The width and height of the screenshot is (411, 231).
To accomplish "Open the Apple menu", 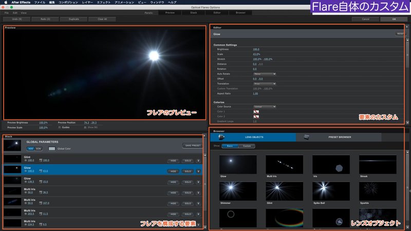I will pos(6,2).
